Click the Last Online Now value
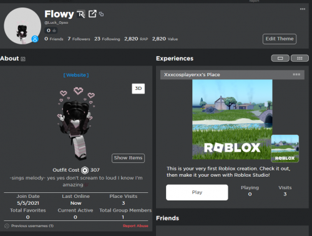 76,203
